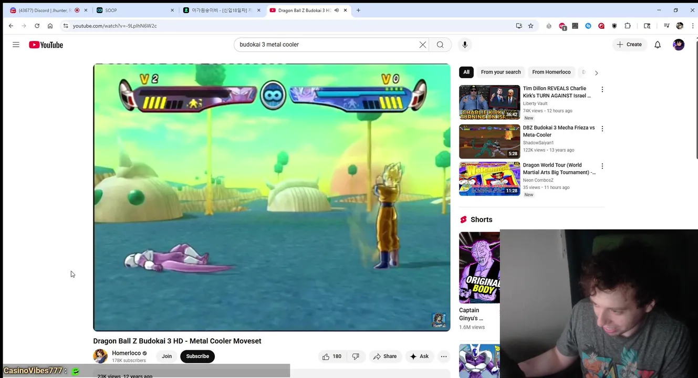
Task: Open options for Mecha Frieza vs Meta-Cooler video
Action: pyautogui.click(x=602, y=129)
